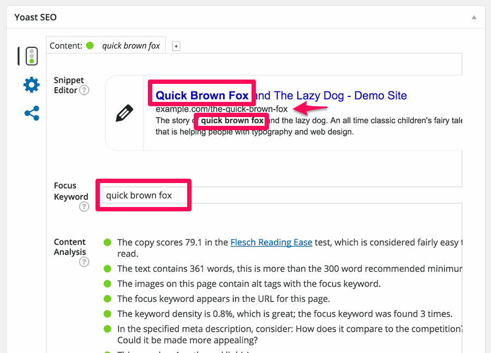Click the pencil edit snippet icon
This screenshot has width=491, height=353.
(124, 113)
